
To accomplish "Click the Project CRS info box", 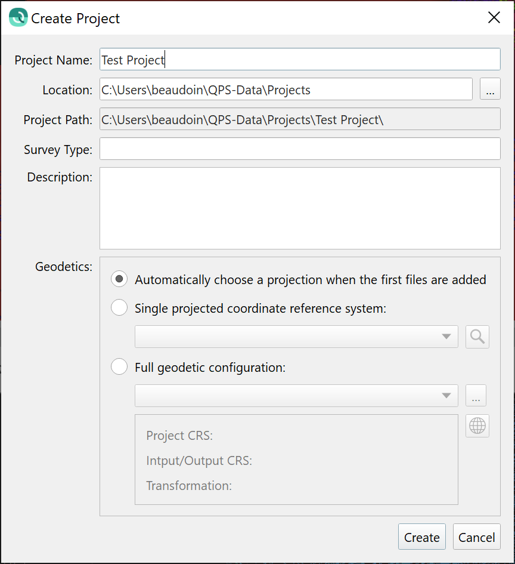I will tap(296, 460).
